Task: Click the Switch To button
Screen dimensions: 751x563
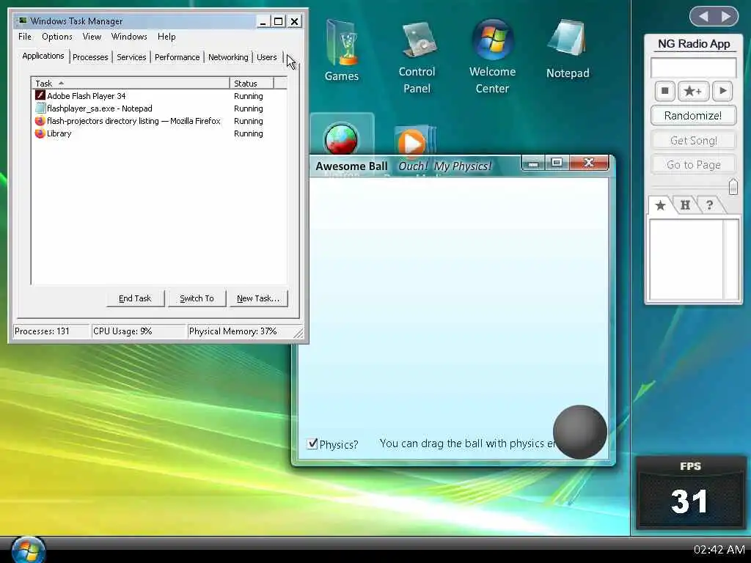Action: [x=197, y=298]
